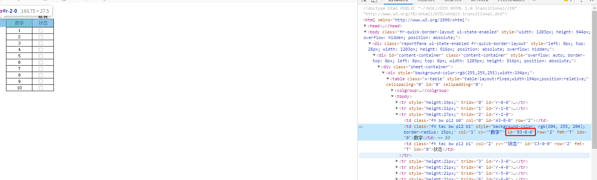Collapse the tbody node
597x180 pixels.
coord(392,96)
